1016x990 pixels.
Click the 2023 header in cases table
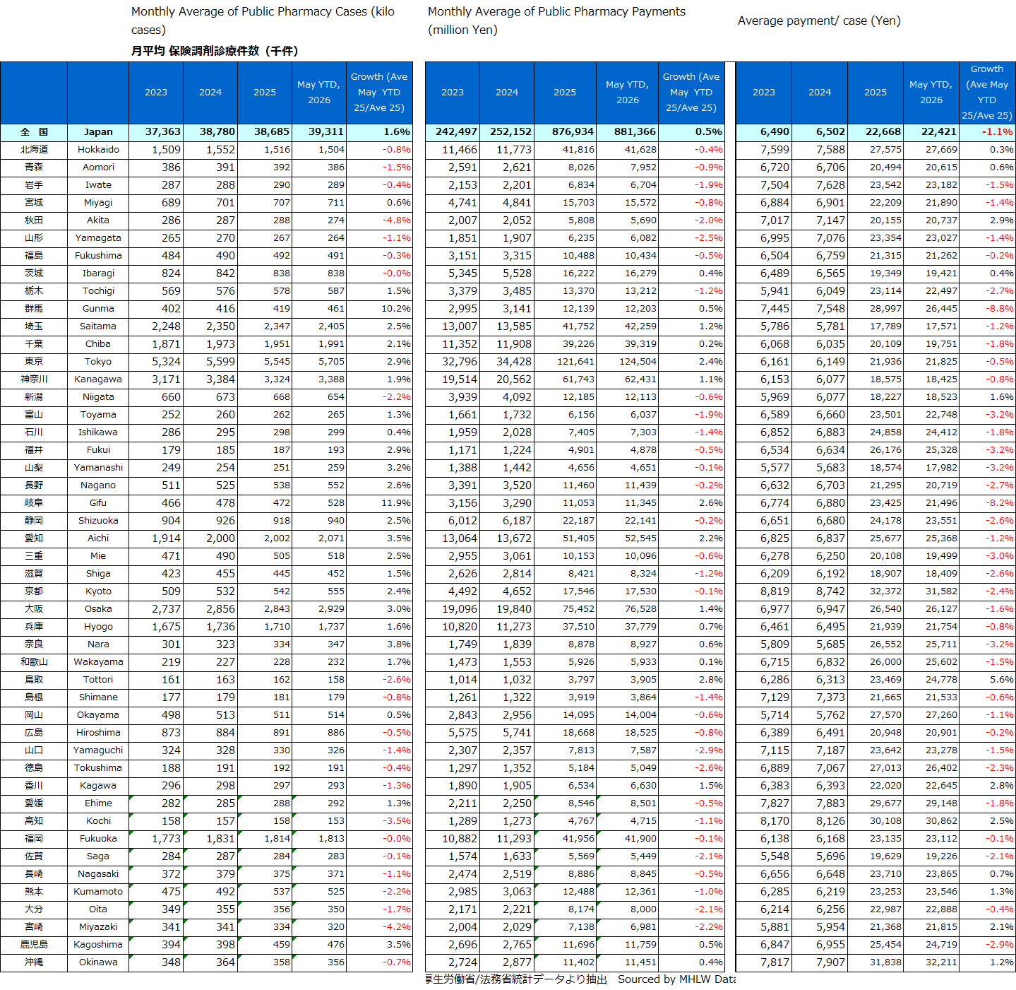156,93
